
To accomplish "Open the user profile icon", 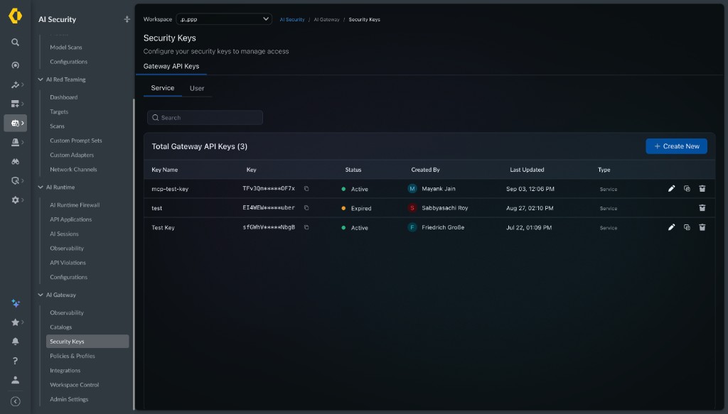I will [x=16, y=380].
